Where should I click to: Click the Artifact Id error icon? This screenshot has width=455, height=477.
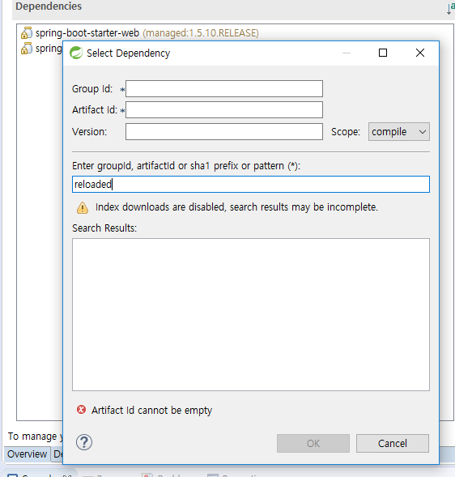pos(81,410)
